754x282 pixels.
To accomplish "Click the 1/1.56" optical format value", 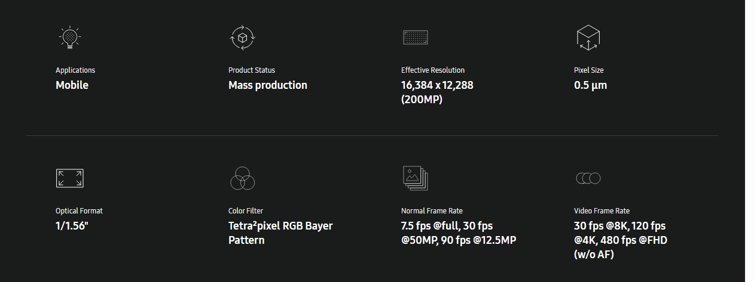I will click(72, 226).
